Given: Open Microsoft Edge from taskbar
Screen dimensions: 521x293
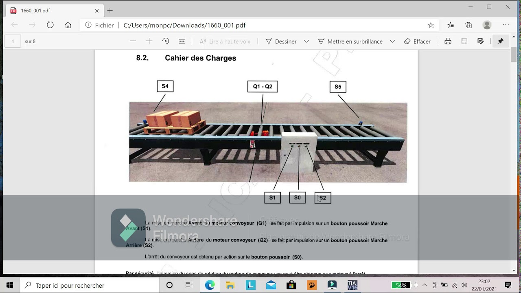Looking at the screenshot, I should [210, 285].
